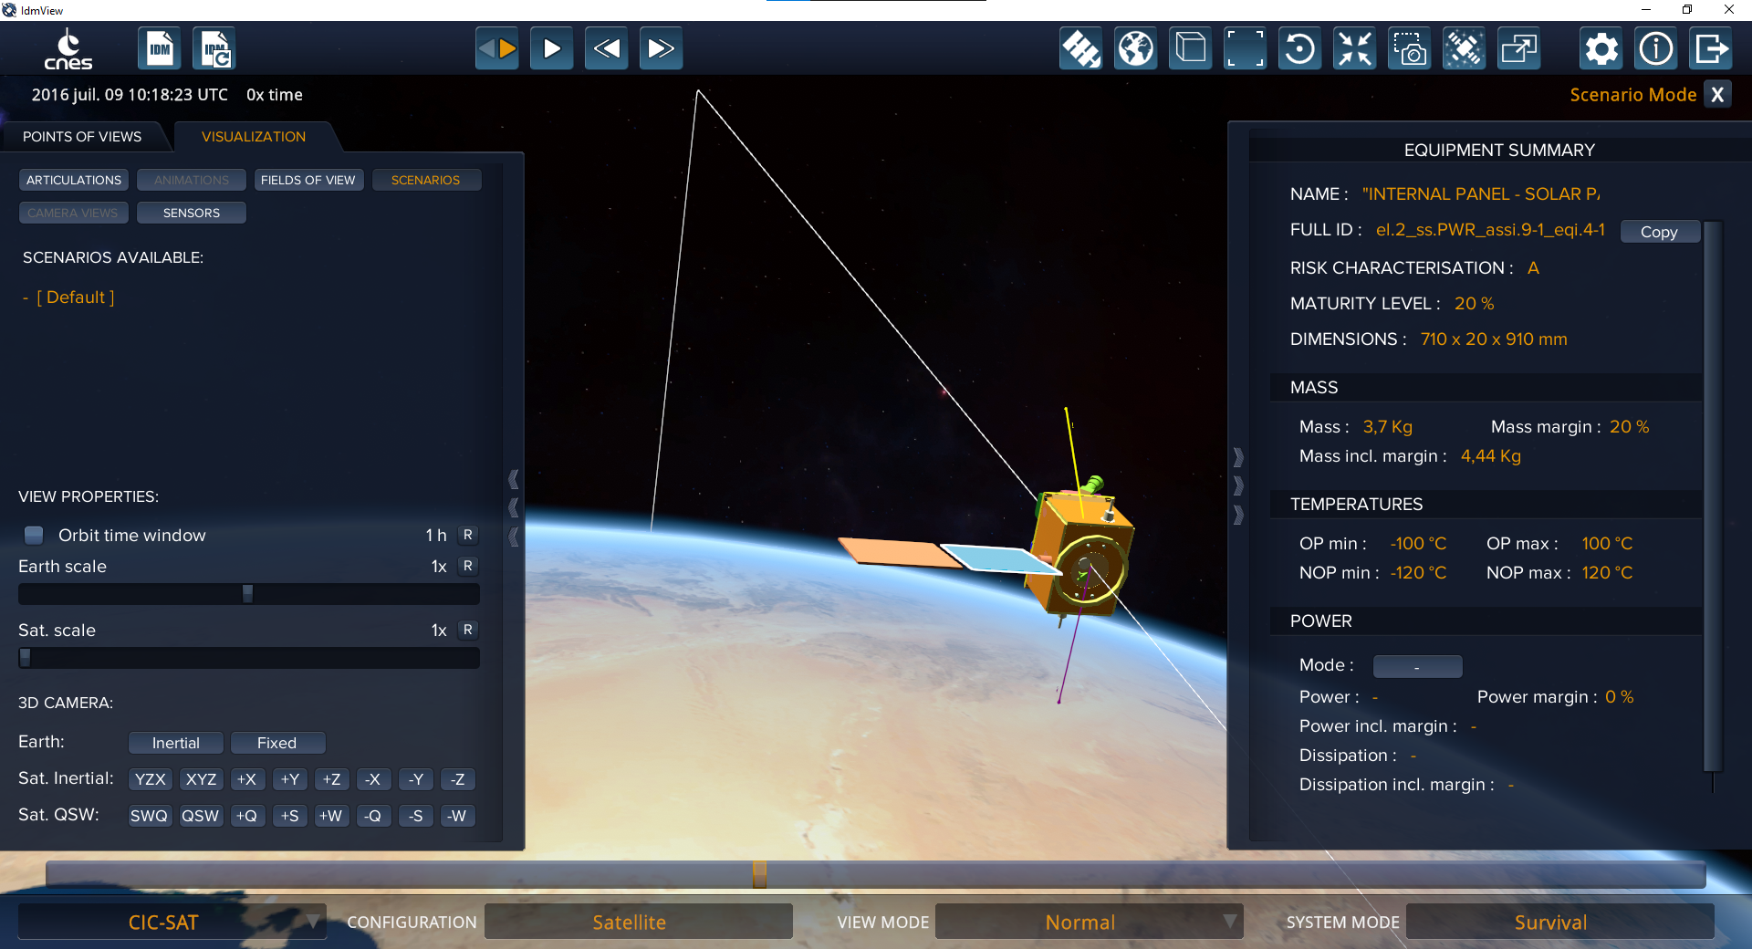This screenshot has width=1752, height=949.
Task: Open the power Mode dropdown
Action: click(1417, 666)
